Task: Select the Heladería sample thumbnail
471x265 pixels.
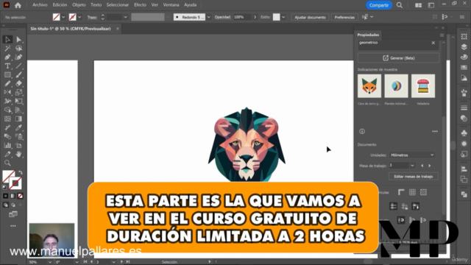Action: pyautogui.click(x=423, y=86)
